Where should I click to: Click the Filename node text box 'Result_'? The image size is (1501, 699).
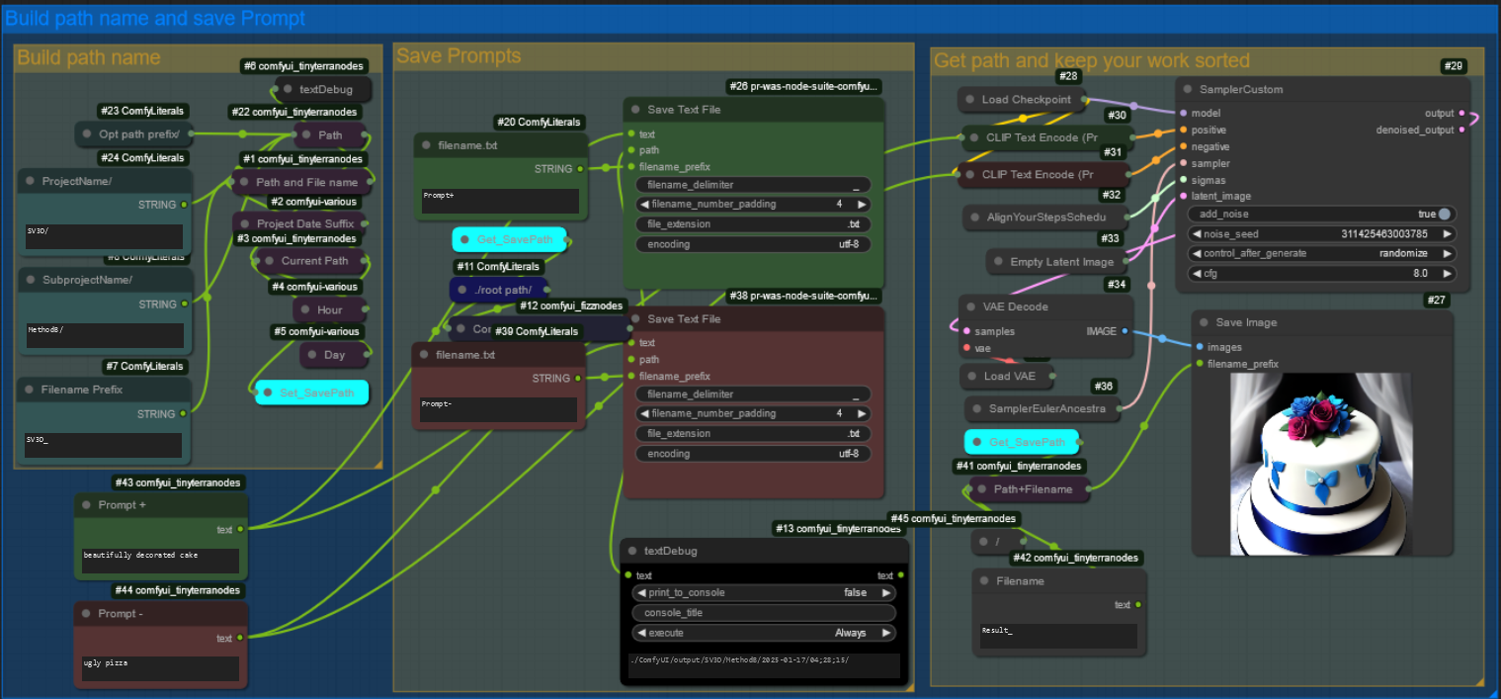pyautogui.click(x=1058, y=636)
